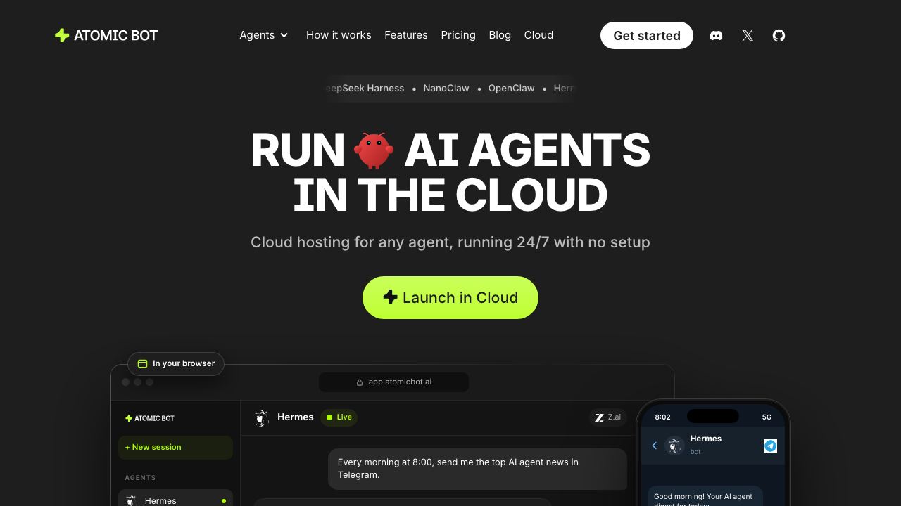Click the Hermes name in phone header
The image size is (901, 506).
pos(706,439)
